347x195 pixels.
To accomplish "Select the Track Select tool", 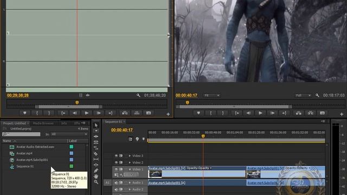I will click(96, 131).
